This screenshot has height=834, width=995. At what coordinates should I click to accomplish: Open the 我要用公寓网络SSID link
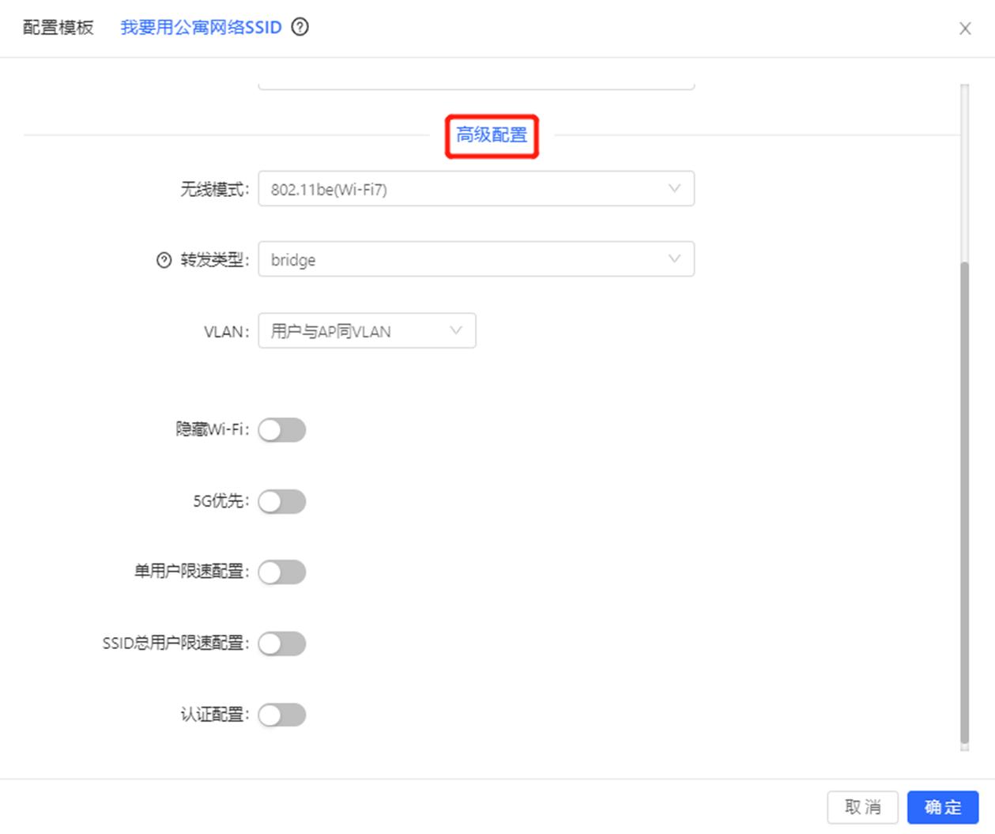pyautogui.click(x=200, y=28)
